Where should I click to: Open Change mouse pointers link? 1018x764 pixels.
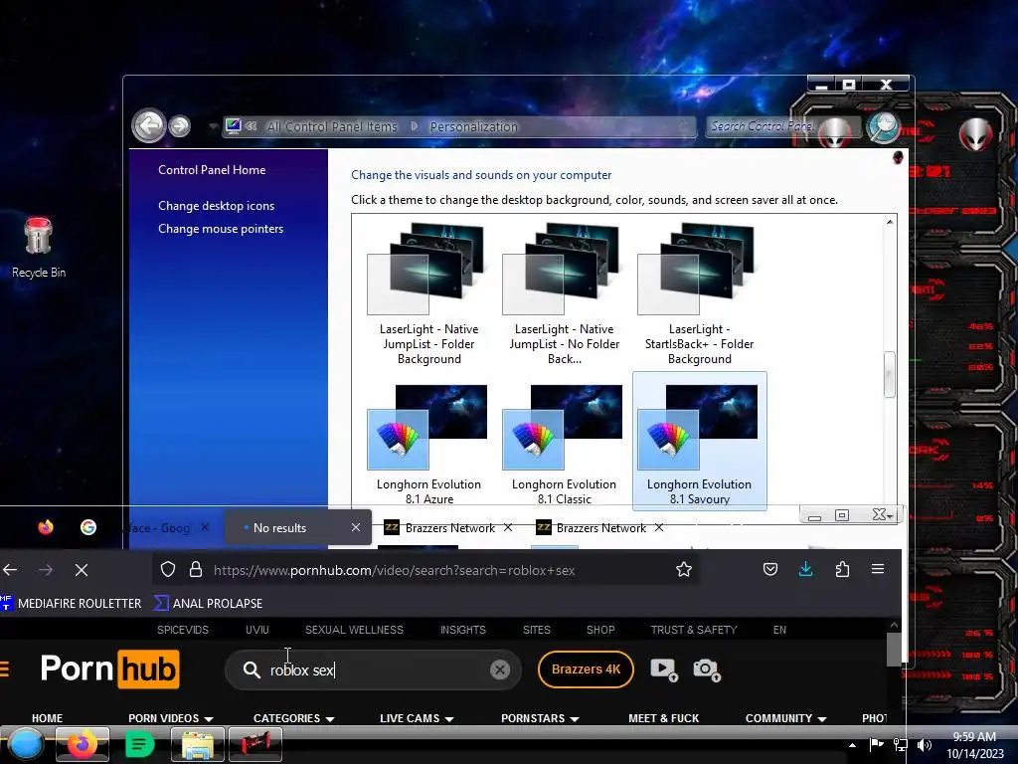pos(221,229)
